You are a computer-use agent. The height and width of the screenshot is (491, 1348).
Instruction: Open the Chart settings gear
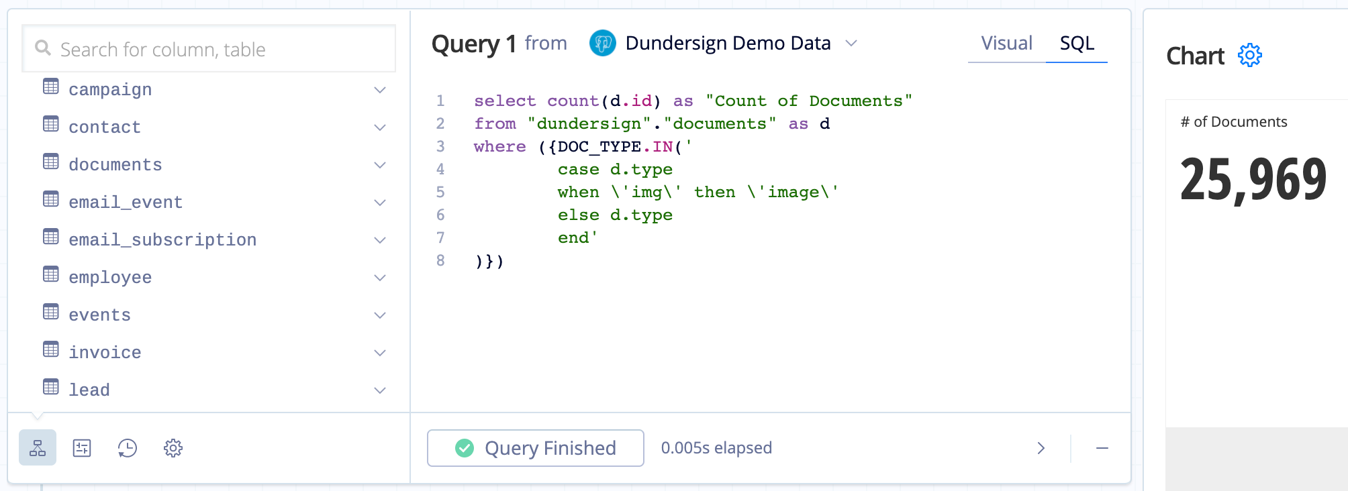click(x=1250, y=55)
